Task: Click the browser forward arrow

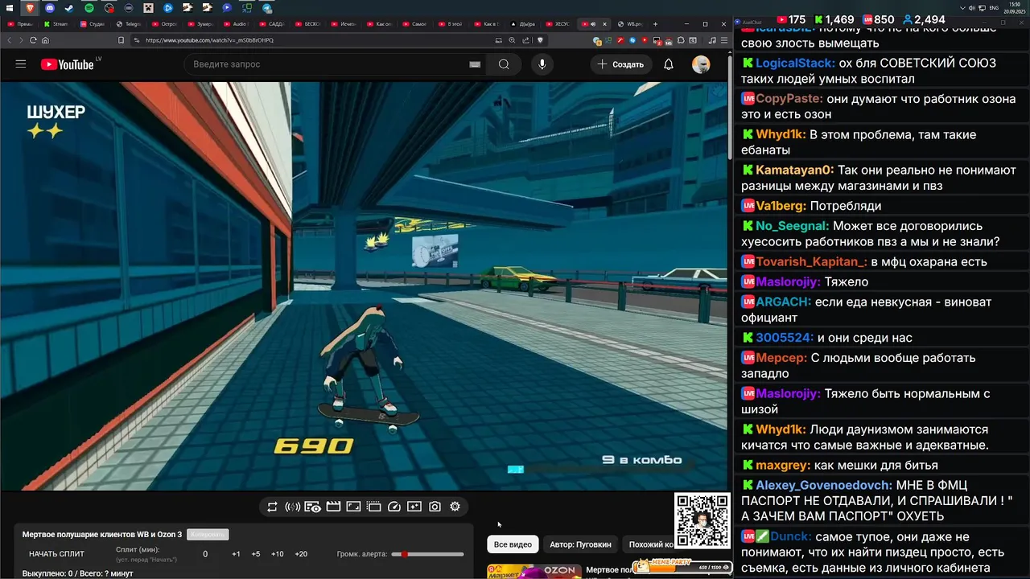Action: [21, 40]
